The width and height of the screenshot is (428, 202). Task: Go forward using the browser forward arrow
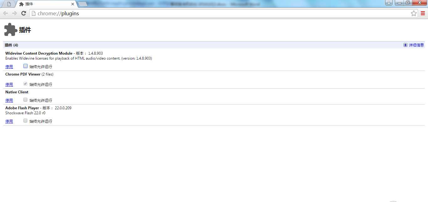(x=14, y=13)
